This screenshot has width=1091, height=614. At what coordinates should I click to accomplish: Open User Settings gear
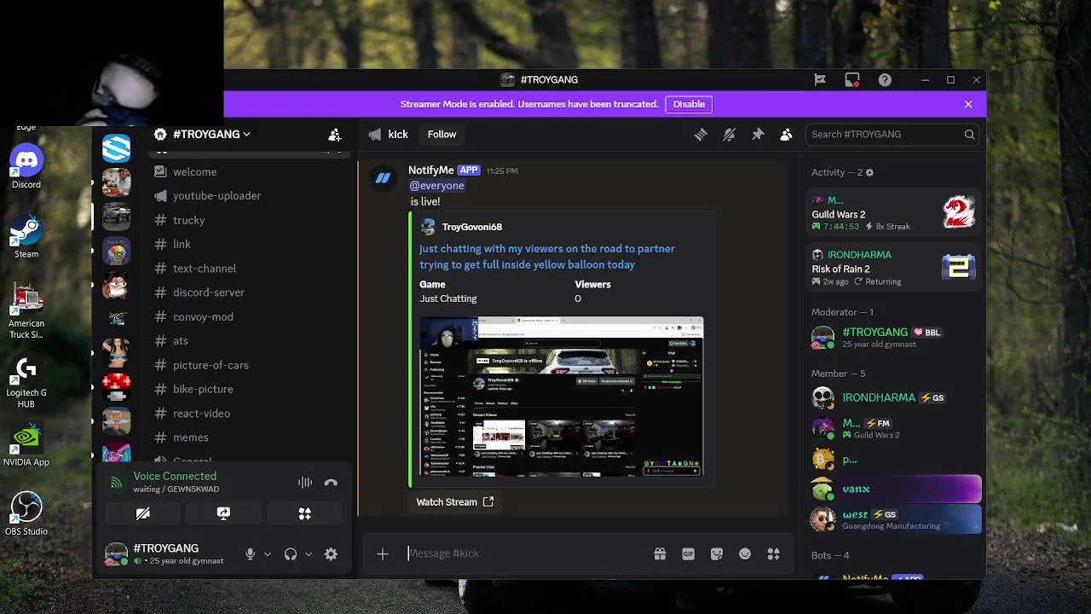[331, 554]
